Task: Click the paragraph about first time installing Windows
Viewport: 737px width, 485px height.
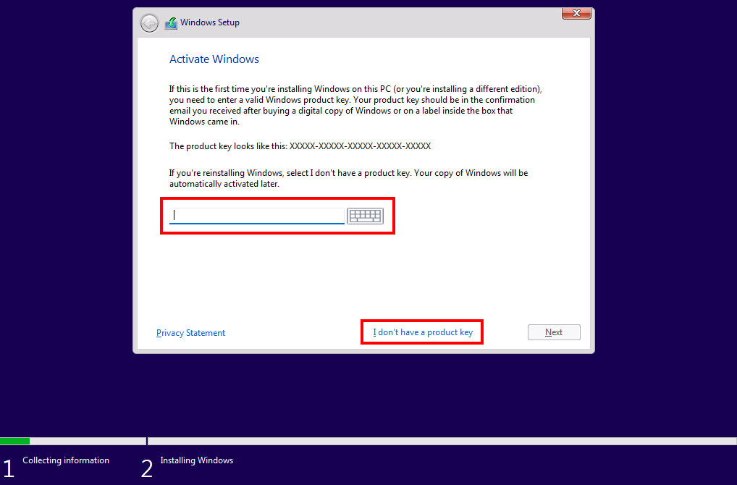Action: click(x=355, y=105)
